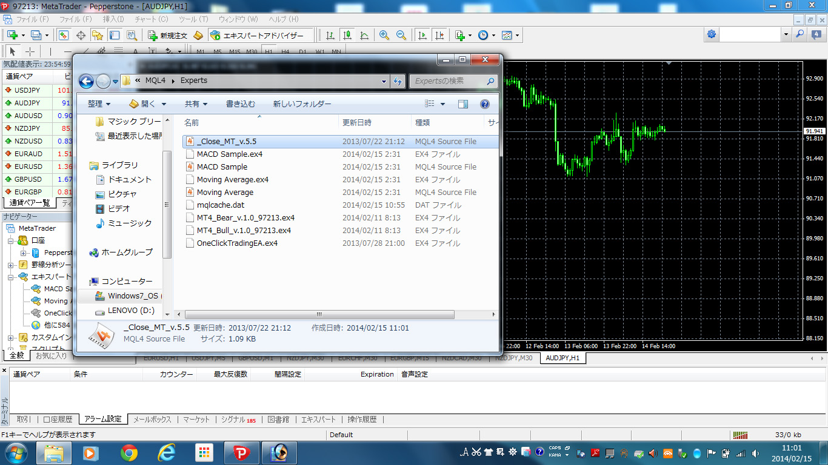Select the _Close_MT_v.5.5 file
828x465 pixels.
point(340,141)
